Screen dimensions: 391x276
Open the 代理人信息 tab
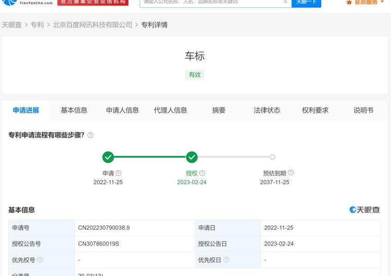point(171,110)
